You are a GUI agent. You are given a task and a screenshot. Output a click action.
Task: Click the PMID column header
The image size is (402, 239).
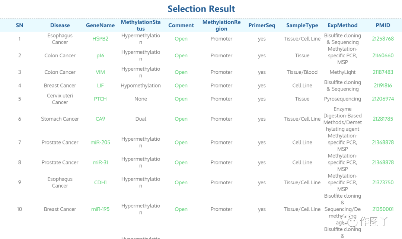tap(383, 25)
